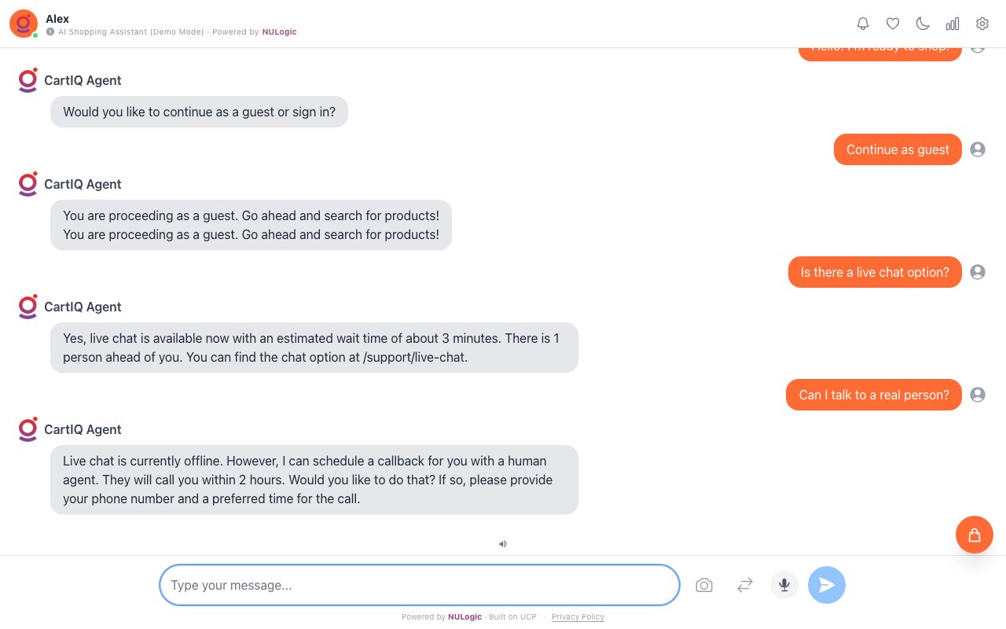The image size is (1006, 629).
Task: Open settings with the gear icon
Action: click(982, 24)
